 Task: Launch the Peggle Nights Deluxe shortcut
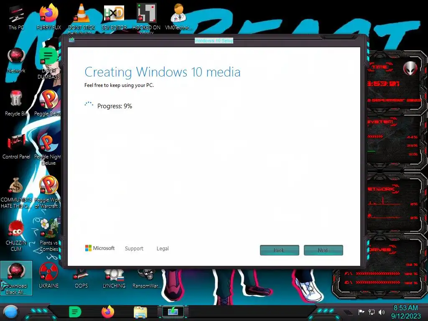click(48, 150)
